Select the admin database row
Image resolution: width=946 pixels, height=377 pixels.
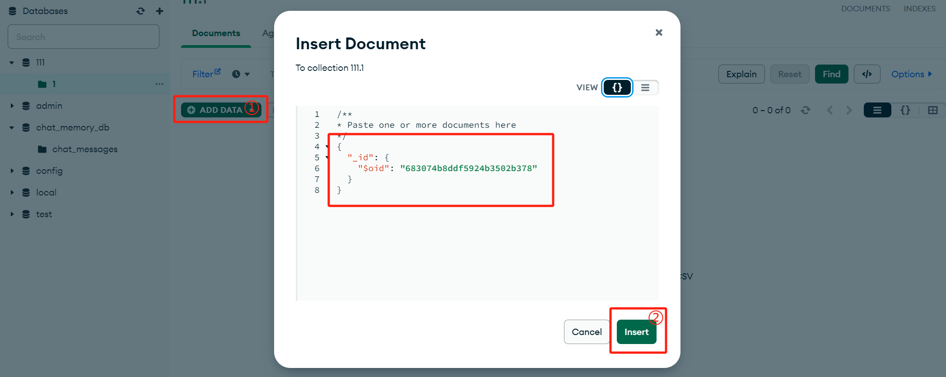[85, 106]
